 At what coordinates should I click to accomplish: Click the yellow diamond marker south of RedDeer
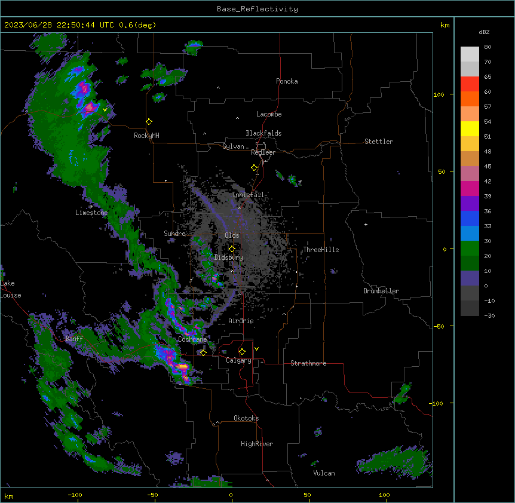coord(255,168)
